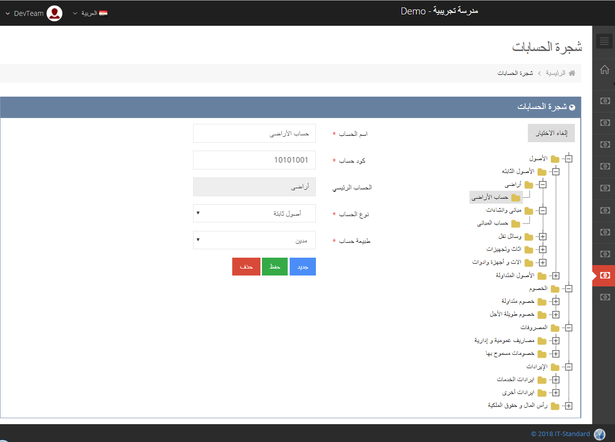Click the folder icon beside الإيرادات
This screenshot has height=442, width=615.
click(555, 367)
